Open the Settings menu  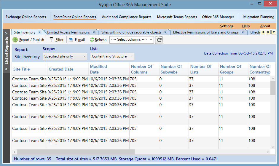pos(227,26)
